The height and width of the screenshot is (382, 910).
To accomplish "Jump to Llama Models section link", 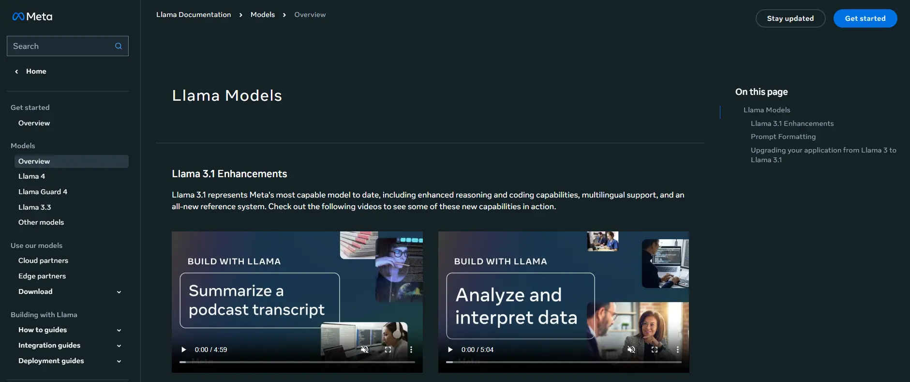I will pyautogui.click(x=767, y=110).
